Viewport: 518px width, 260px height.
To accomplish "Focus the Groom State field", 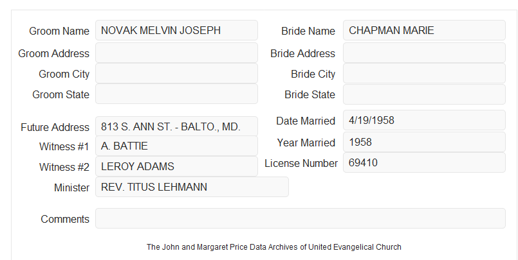I will click(176, 94).
